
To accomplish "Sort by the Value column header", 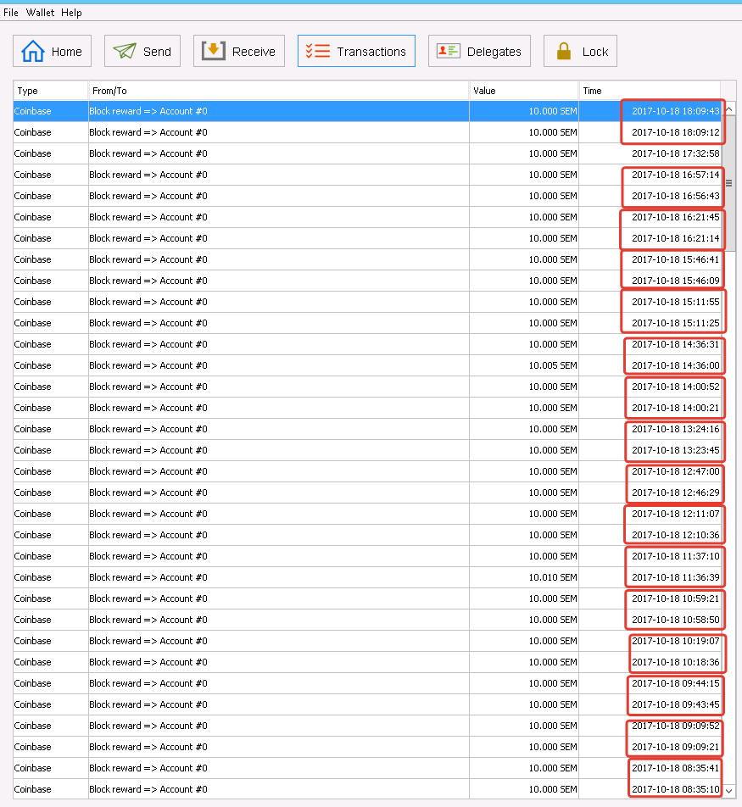I will [x=524, y=91].
